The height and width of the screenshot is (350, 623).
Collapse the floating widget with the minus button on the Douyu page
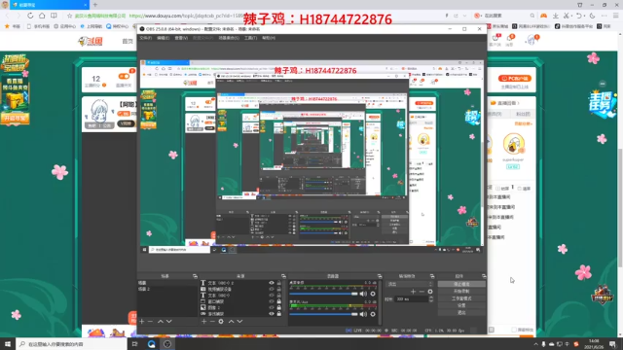point(603,84)
